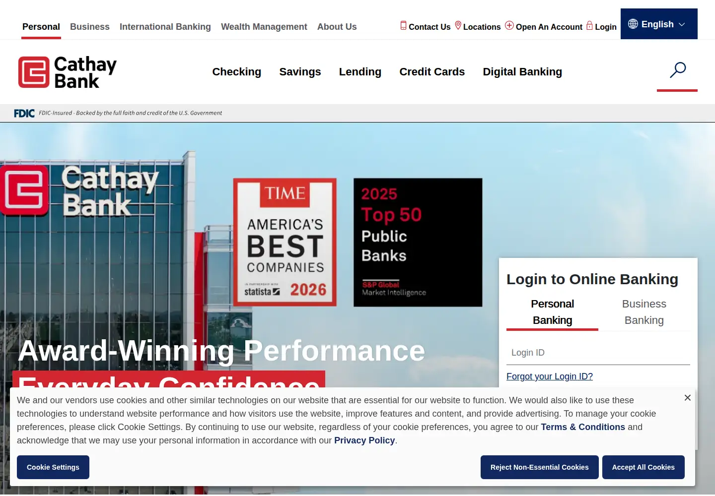Click the 2025 Top 50 Public Banks badge
Viewport: 715px width, 496px height.
tap(418, 242)
